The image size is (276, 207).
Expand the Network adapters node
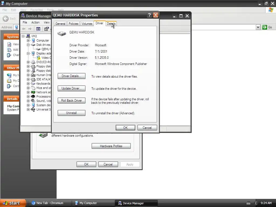[28, 92]
